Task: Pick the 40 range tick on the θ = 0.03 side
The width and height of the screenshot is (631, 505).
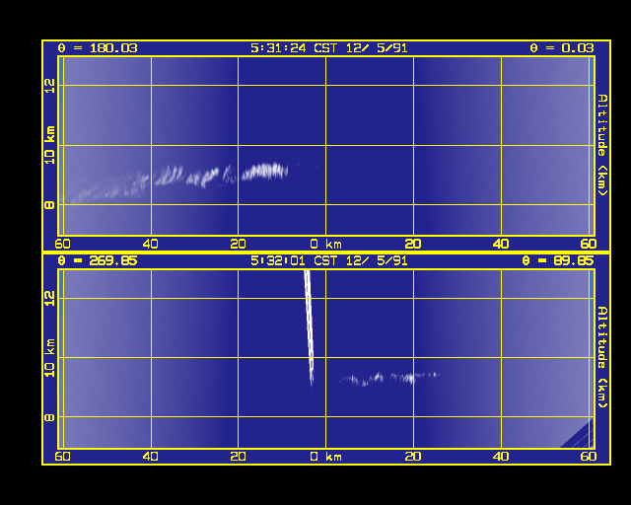Action: [501, 244]
